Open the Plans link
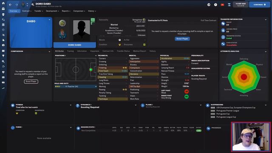 (149, 105)
